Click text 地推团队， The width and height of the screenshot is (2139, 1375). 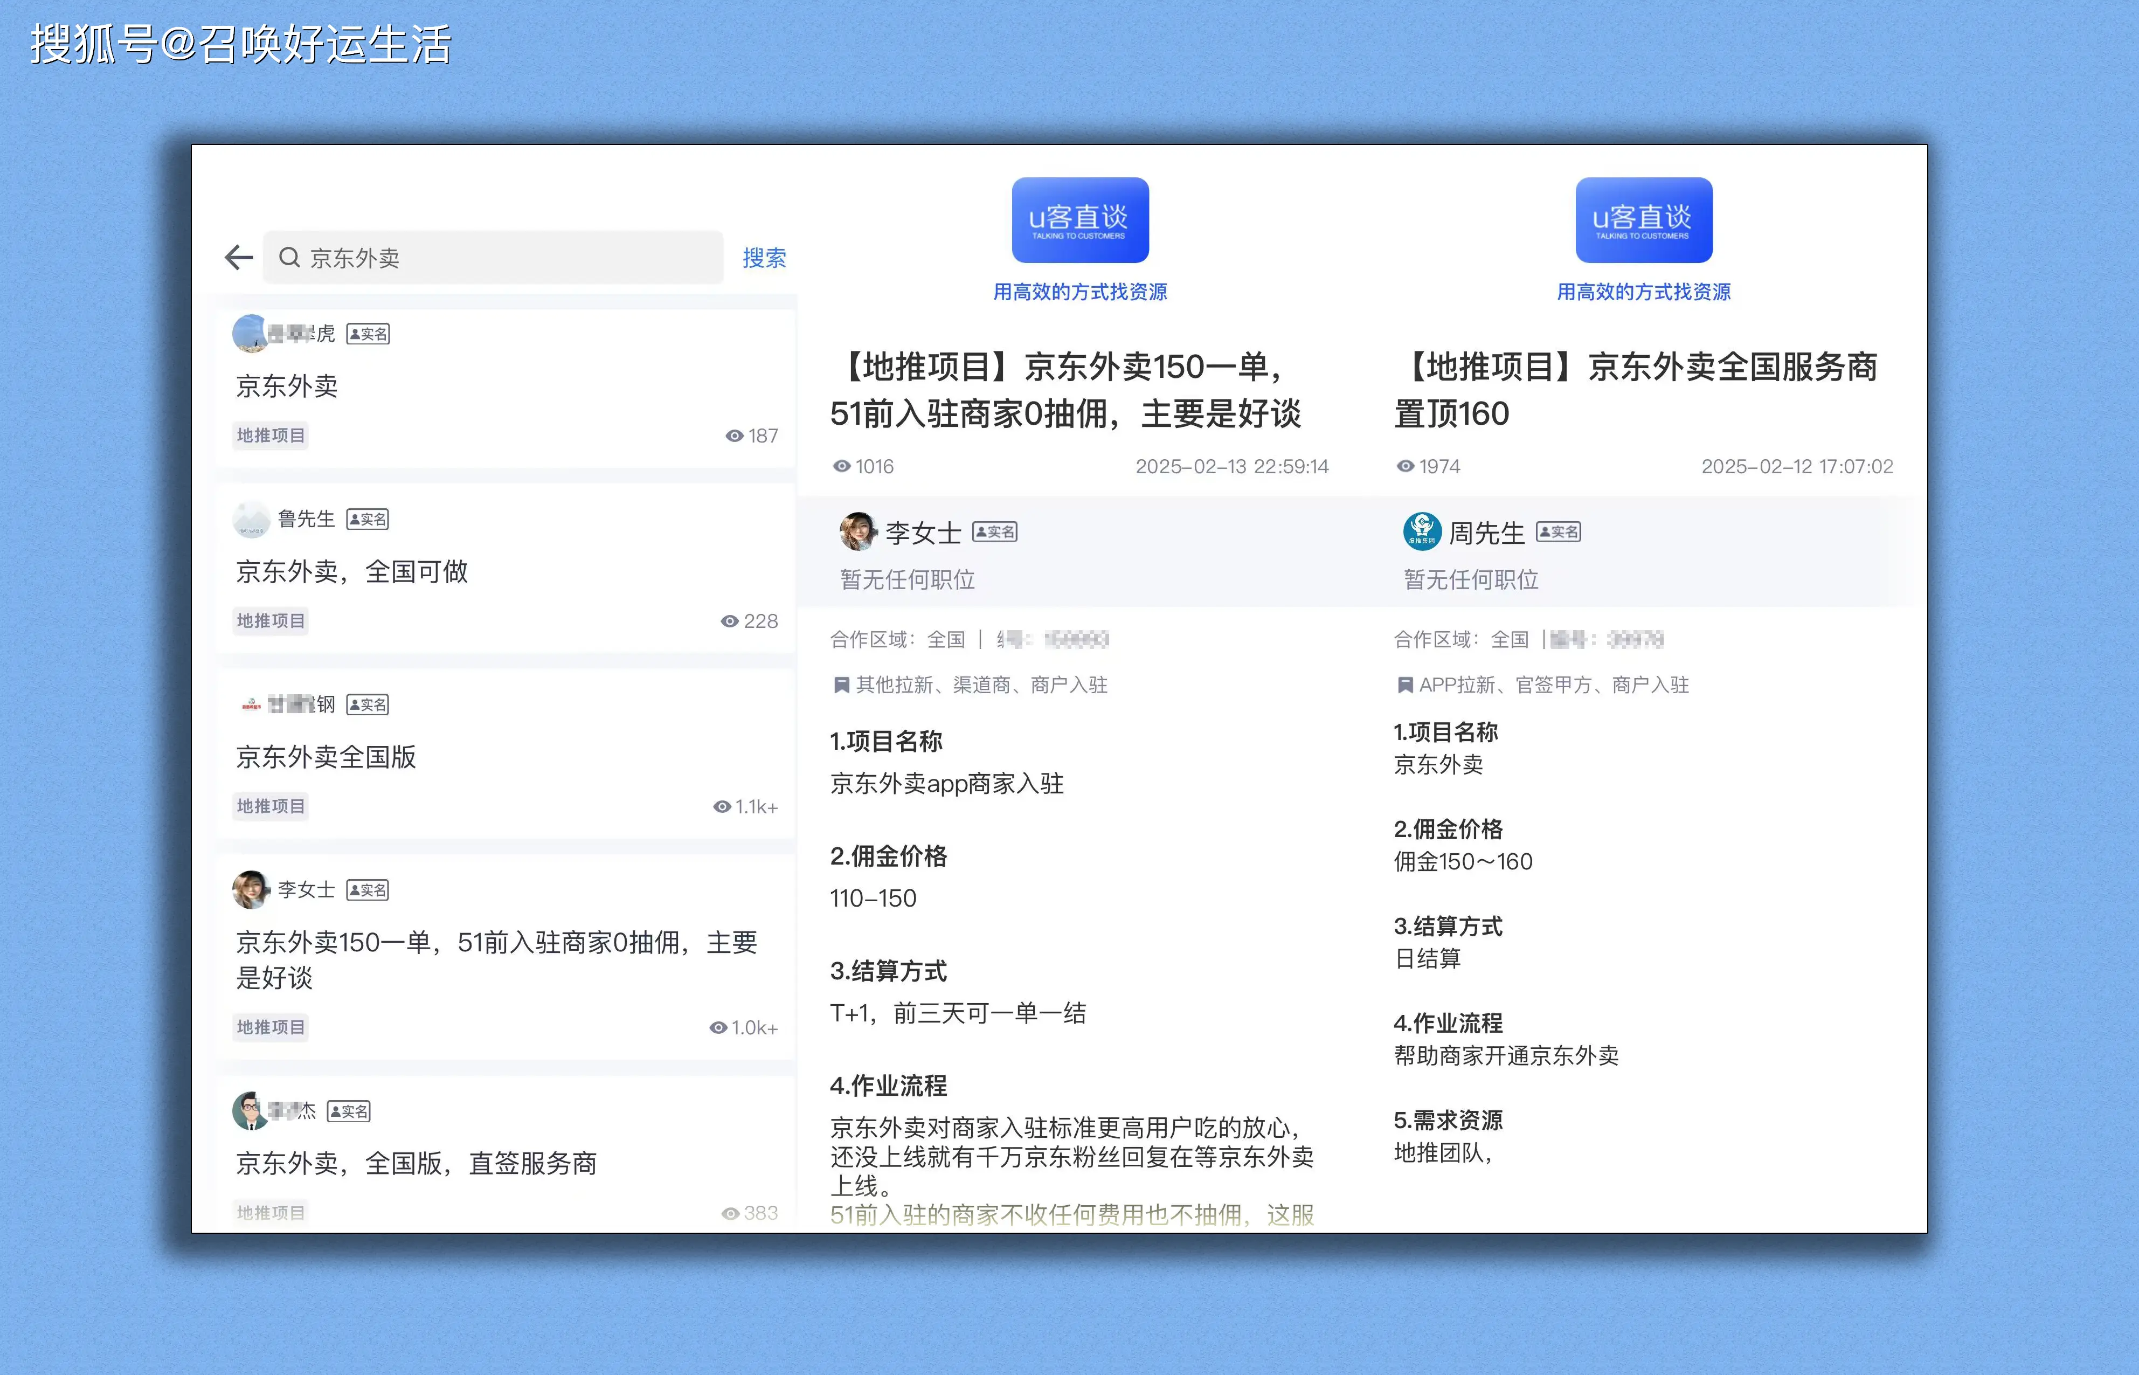click(1444, 1153)
